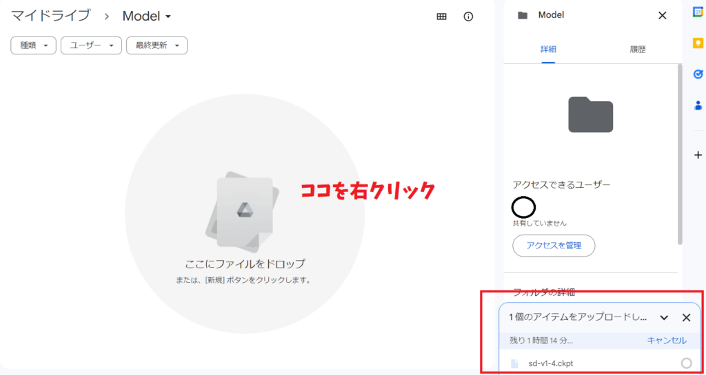Click the plus icon to get add-ons
Screen dimensions: 706x375
click(697, 155)
